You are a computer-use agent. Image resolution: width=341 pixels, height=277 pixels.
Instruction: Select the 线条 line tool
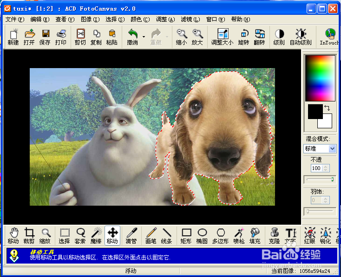[167, 236]
